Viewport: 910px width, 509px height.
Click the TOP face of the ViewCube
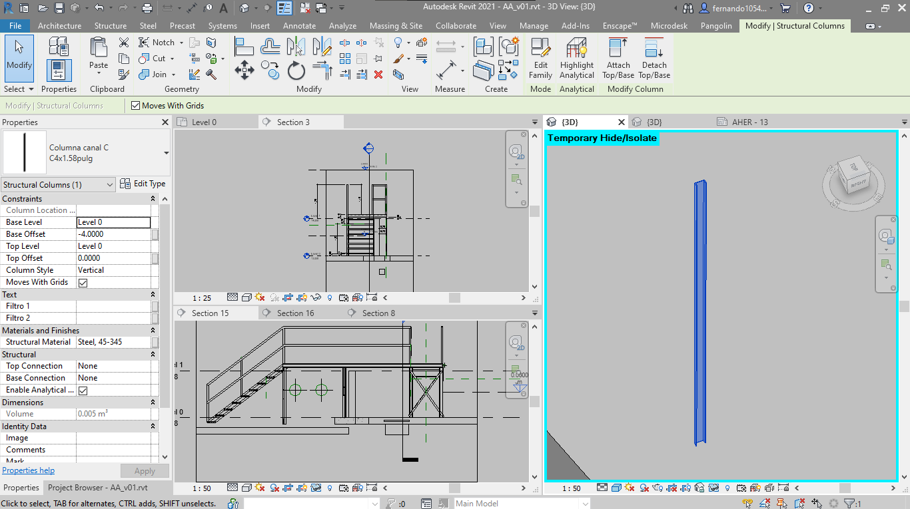click(x=853, y=166)
